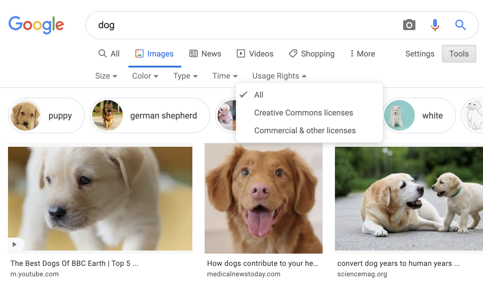Viewport: 483px width, 288px height.
Task: Click the dog sketch chip at right edge
Action: point(473,115)
